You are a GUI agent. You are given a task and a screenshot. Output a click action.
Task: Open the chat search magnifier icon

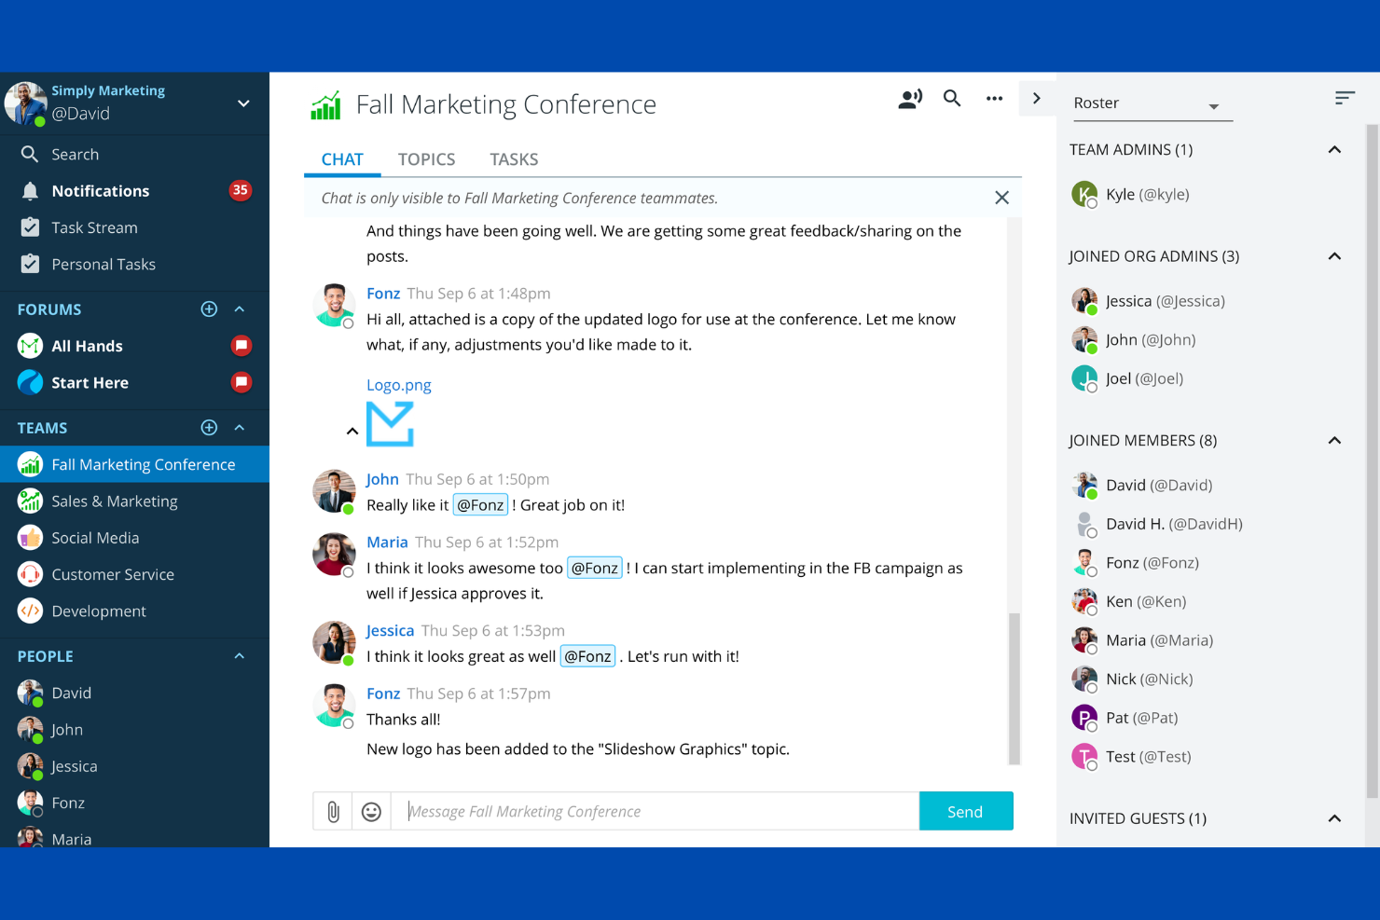pos(951,98)
